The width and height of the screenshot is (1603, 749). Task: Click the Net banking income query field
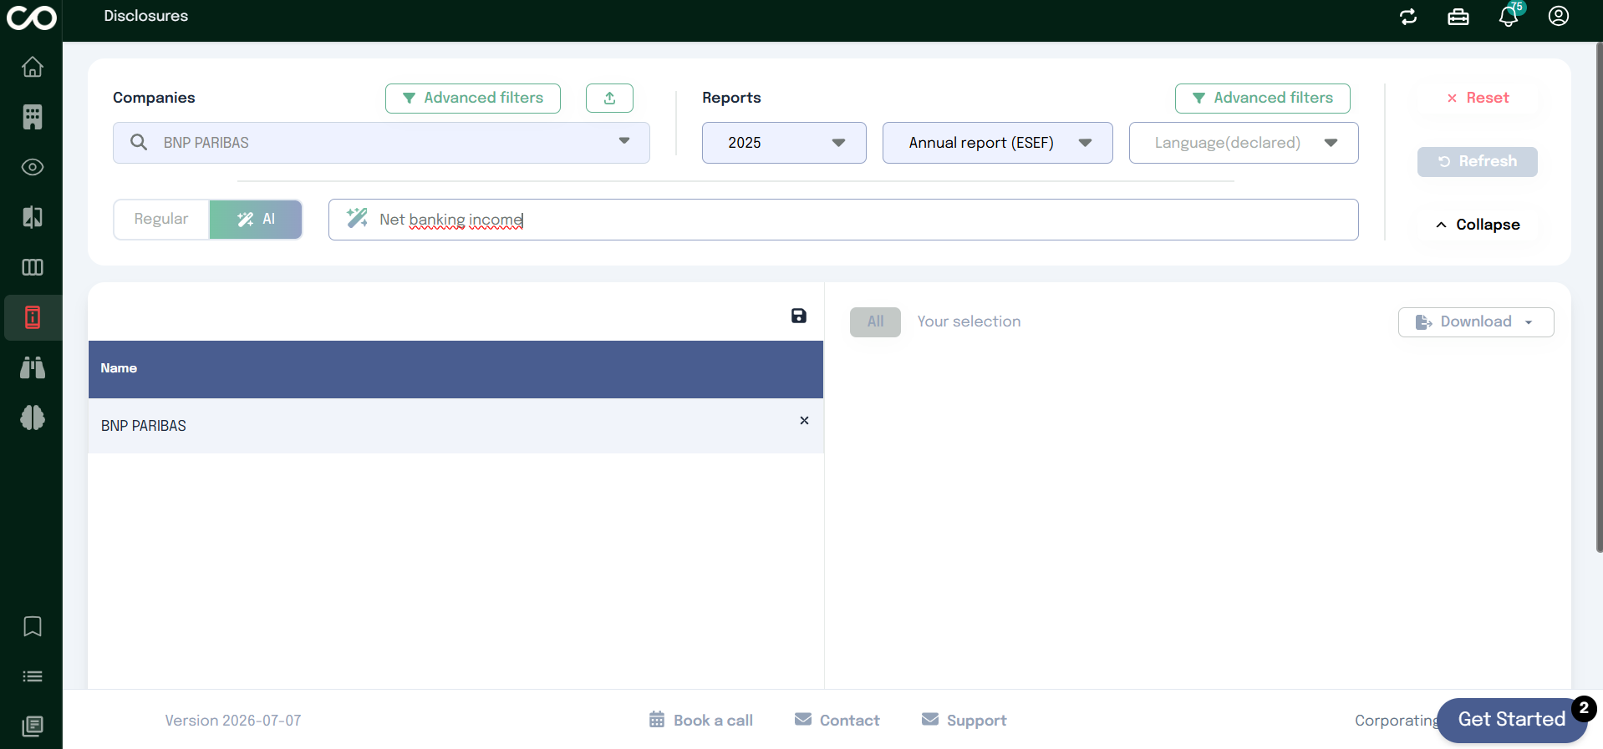843,220
